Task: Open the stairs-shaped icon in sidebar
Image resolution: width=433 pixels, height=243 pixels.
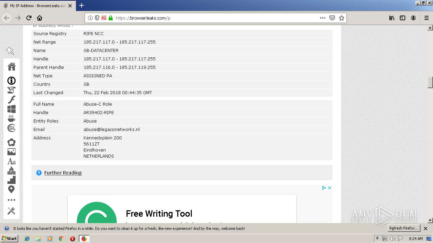Action: (x=12, y=180)
